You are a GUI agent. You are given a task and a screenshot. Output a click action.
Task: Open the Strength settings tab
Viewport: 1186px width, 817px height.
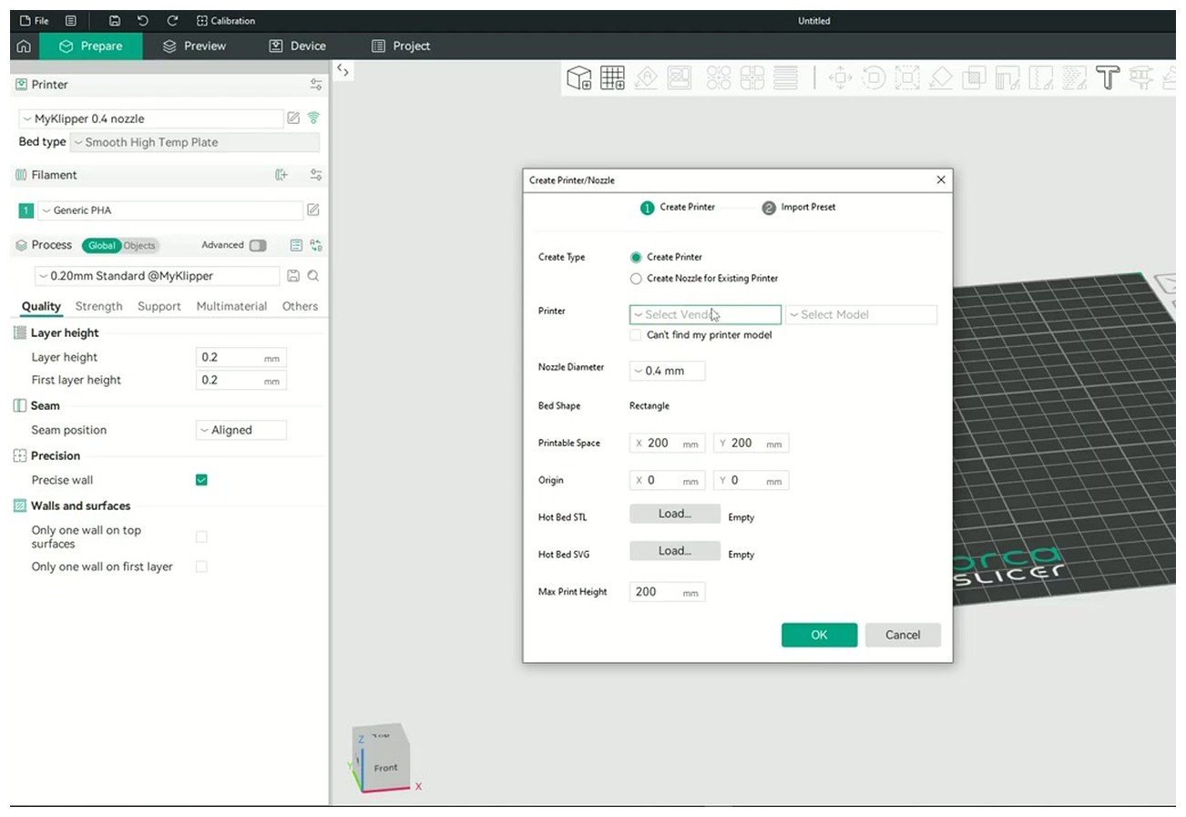[x=98, y=307]
